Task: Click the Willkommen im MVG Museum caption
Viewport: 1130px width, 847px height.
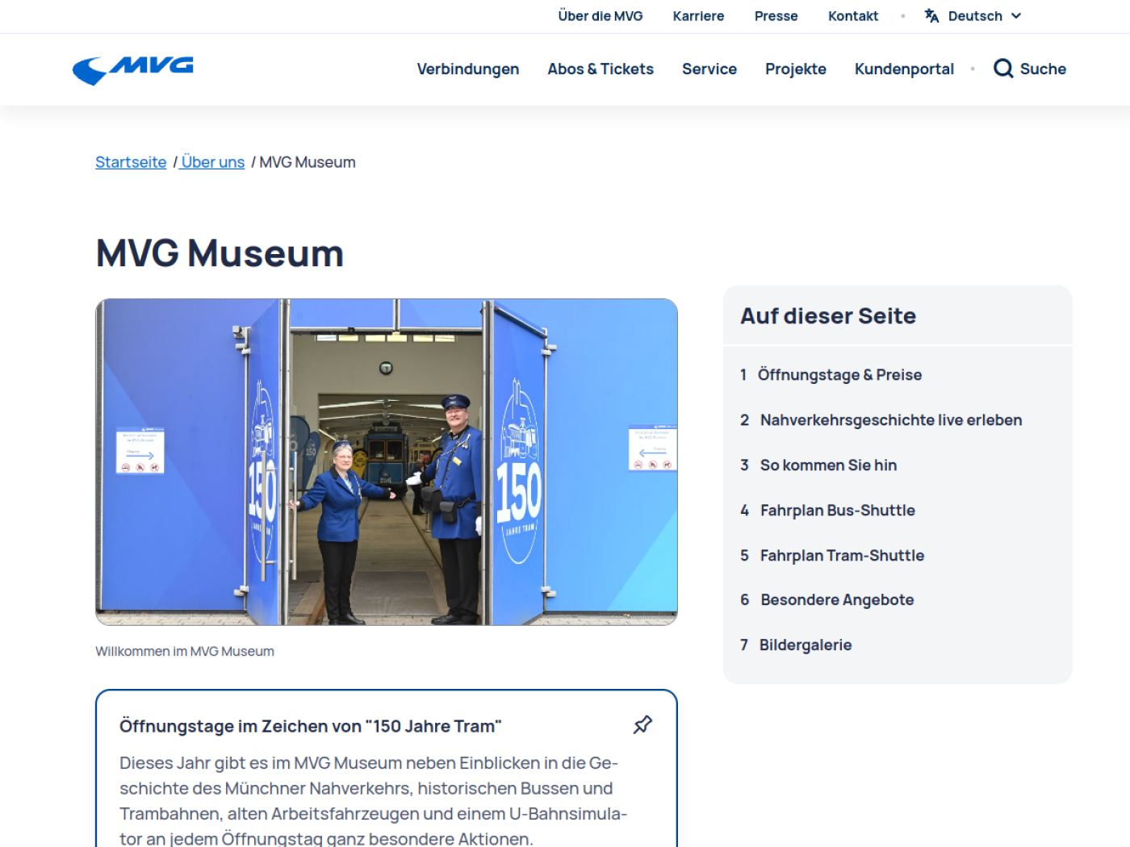Action: tap(185, 652)
